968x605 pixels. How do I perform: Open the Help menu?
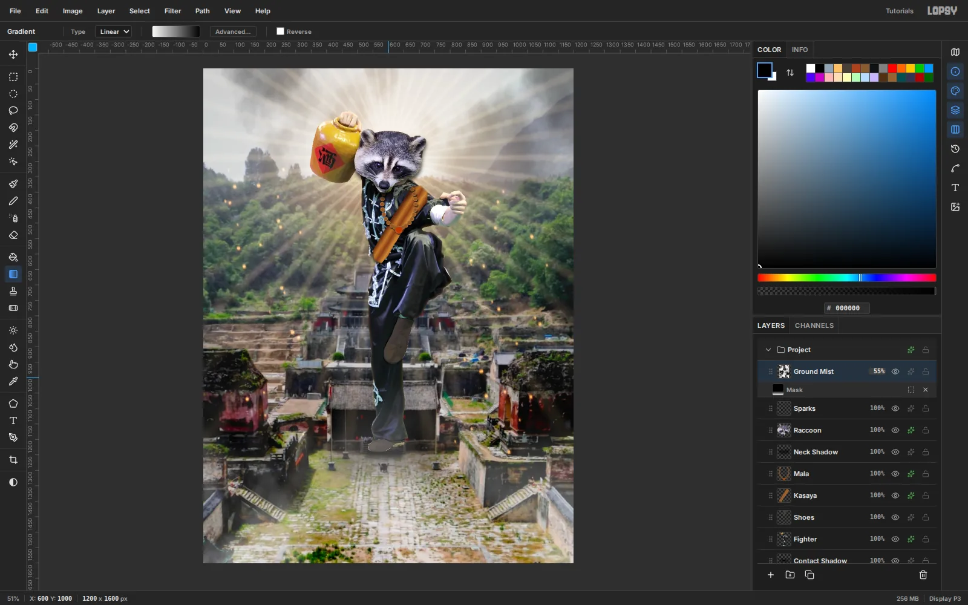263,11
